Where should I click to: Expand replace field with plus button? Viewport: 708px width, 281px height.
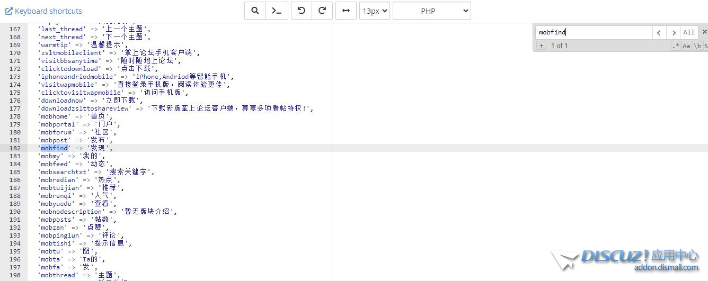pos(541,46)
